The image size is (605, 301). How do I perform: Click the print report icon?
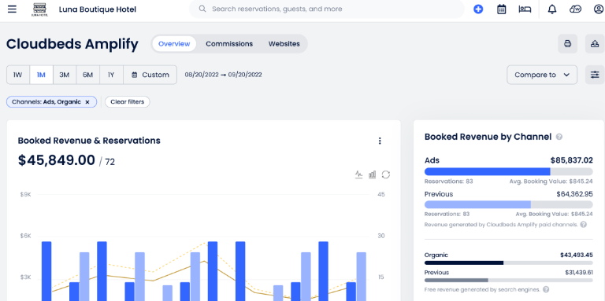(567, 44)
